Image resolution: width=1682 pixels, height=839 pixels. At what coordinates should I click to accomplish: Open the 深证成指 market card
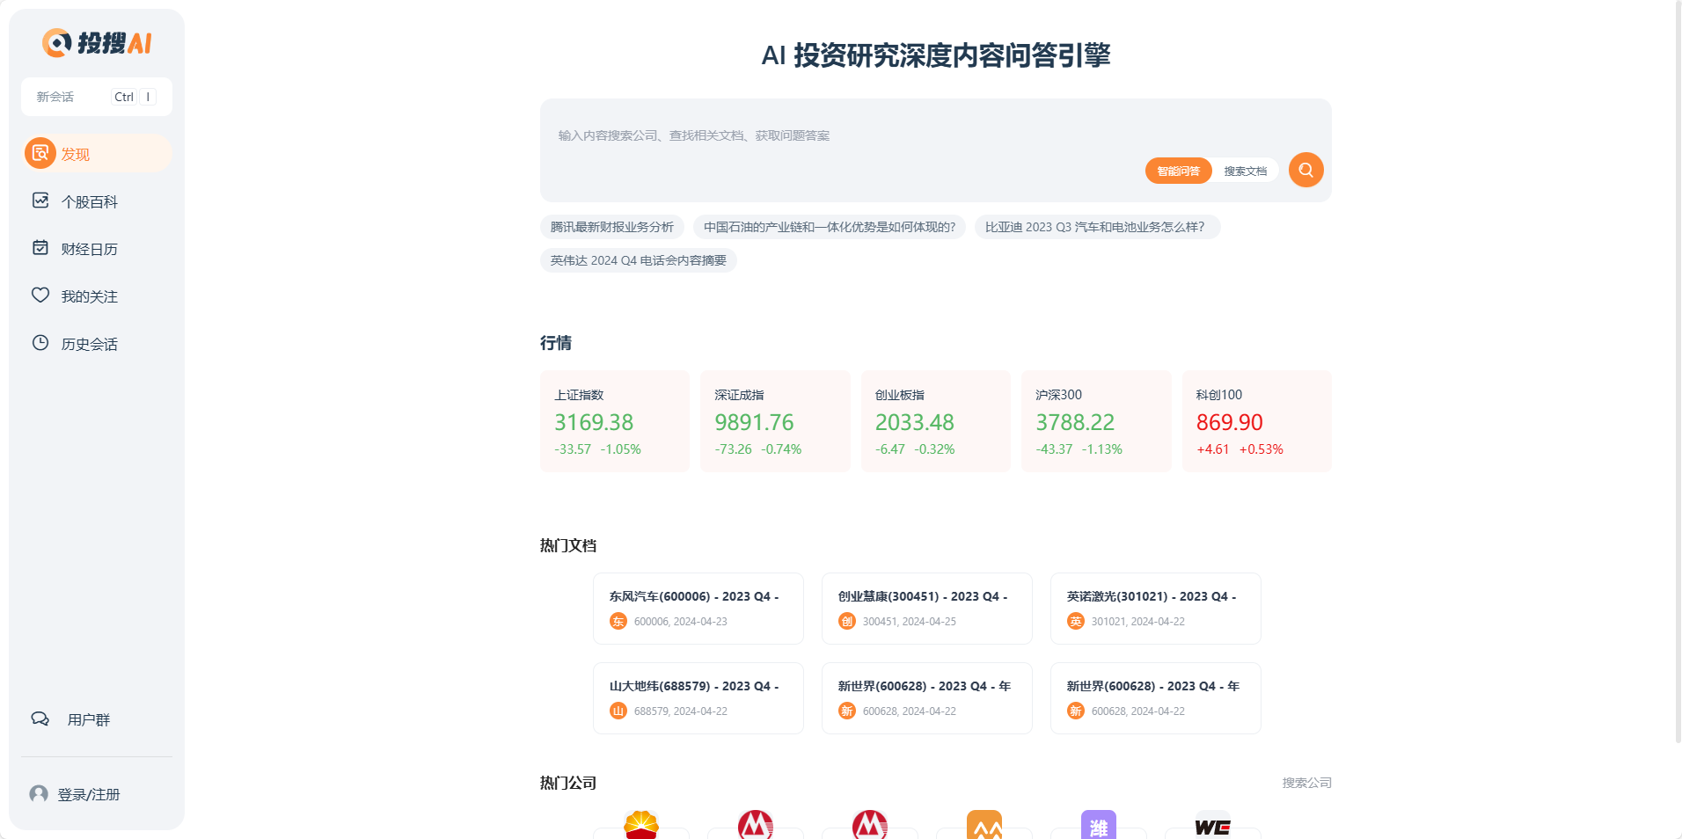[775, 421]
